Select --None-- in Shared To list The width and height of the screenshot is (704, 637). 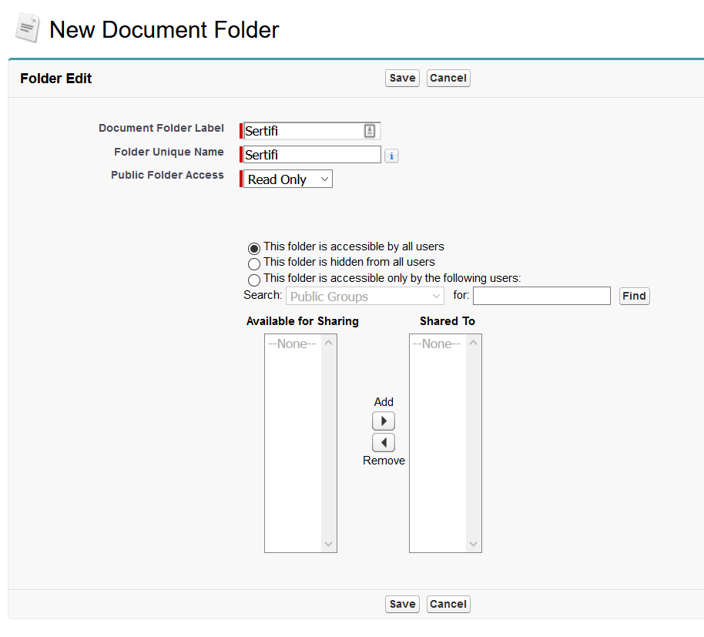pos(437,344)
